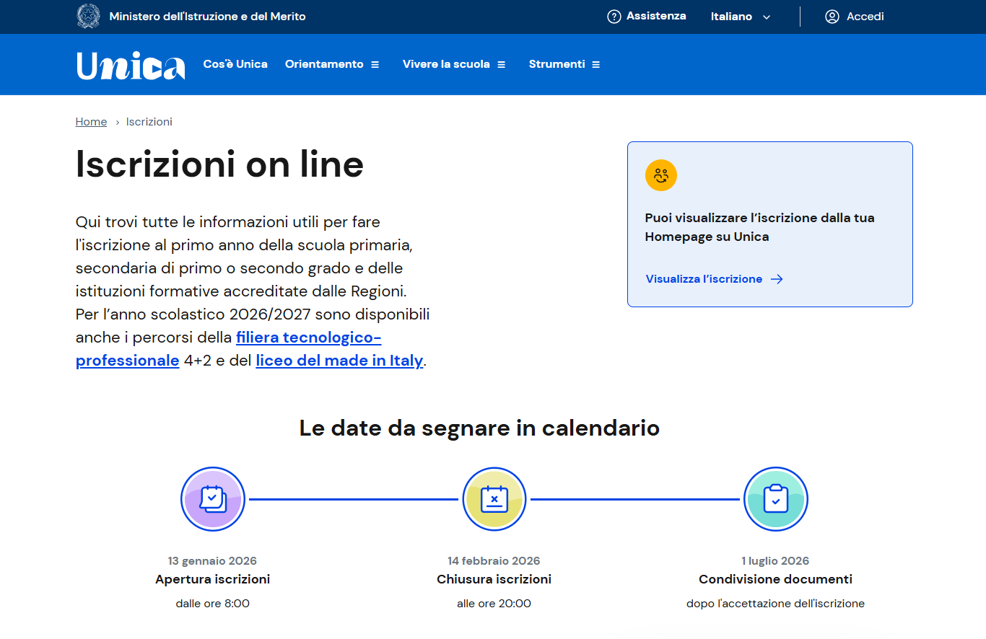Viewport: 986px width, 639px height.
Task: Click the Unica logo
Action: tap(131, 65)
